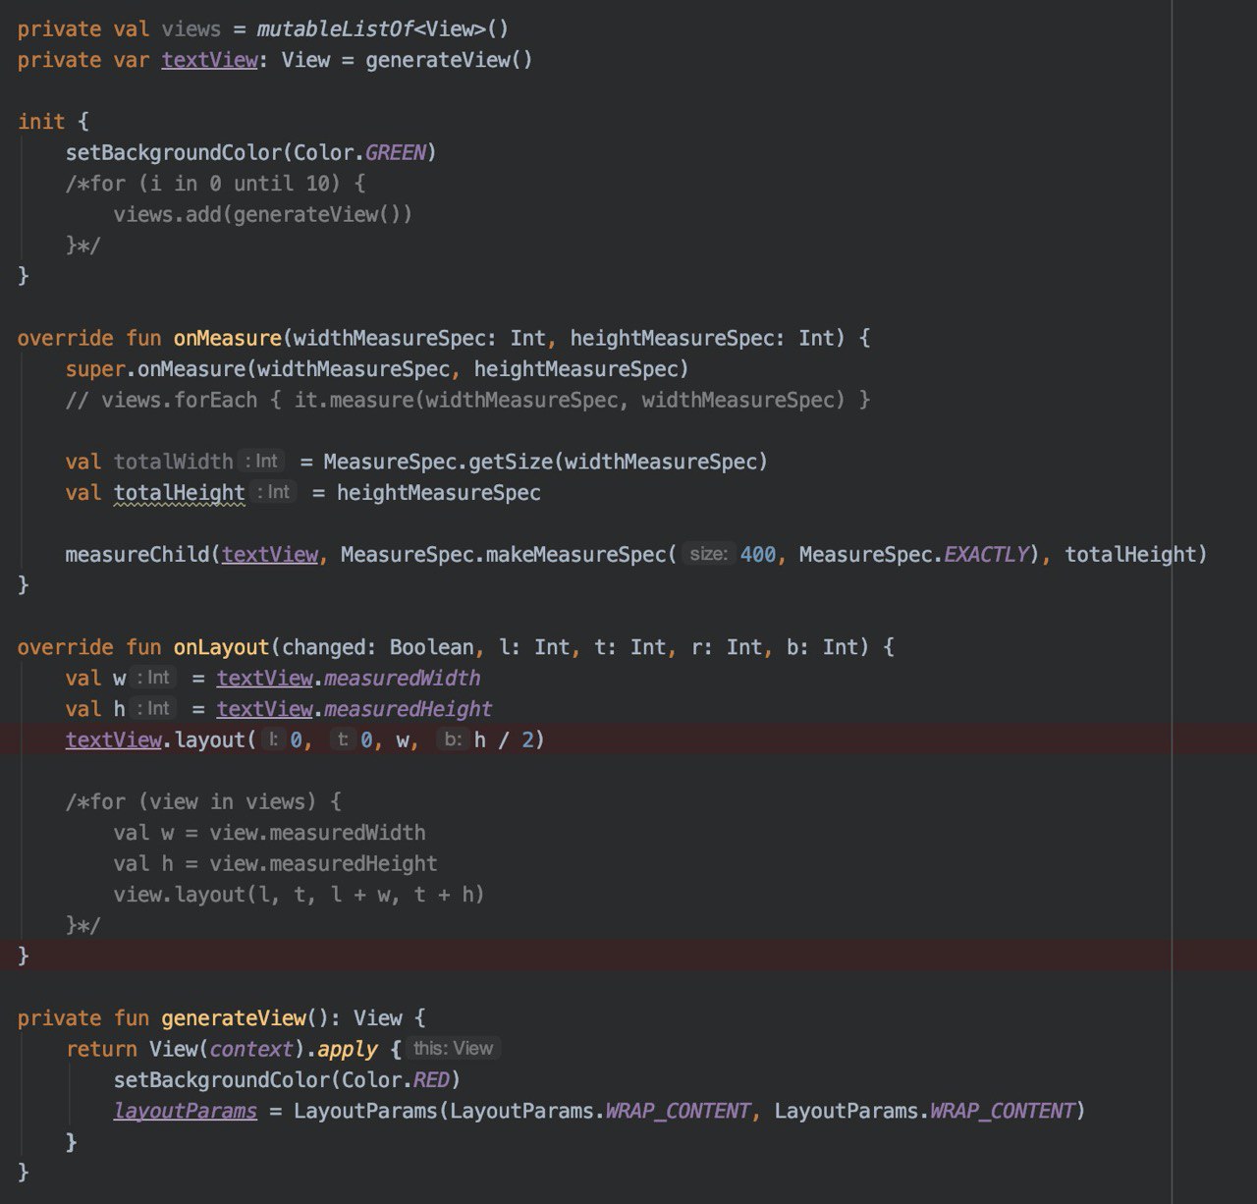Click the italic 'context' argument
1257x1204 pixels.
point(251,1049)
